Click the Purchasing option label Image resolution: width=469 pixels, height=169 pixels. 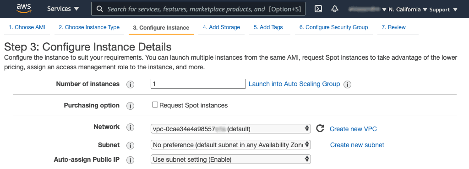(x=92, y=105)
